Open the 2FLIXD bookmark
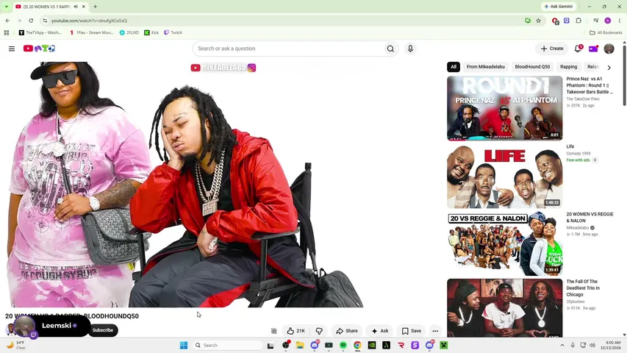This screenshot has height=353, width=627. click(129, 32)
